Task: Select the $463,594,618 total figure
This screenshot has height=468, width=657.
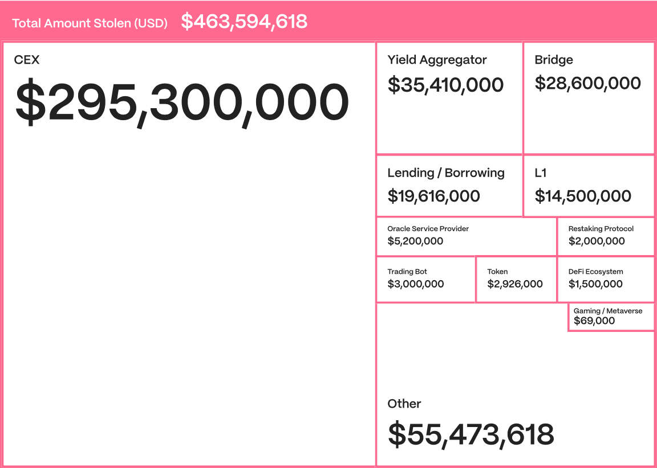Action: pyautogui.click(x=244, y=21)
